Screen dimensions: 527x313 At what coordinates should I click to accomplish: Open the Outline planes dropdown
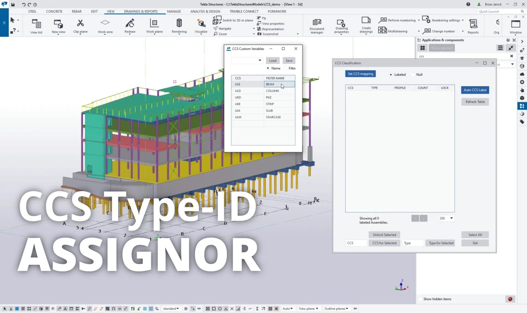click(x=336, y=309)
